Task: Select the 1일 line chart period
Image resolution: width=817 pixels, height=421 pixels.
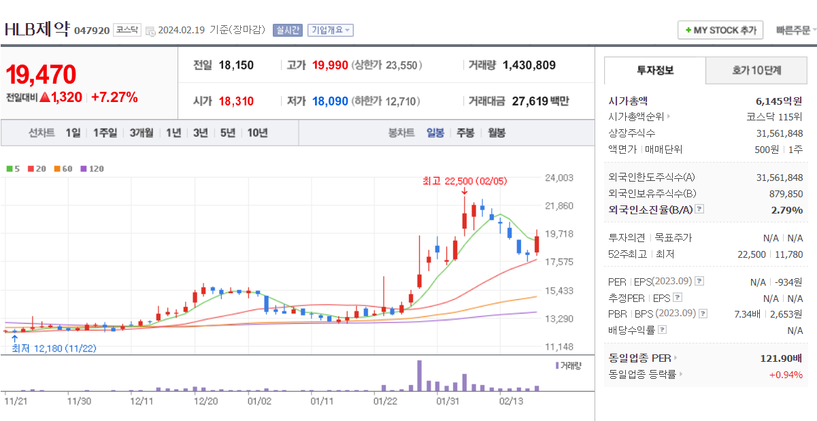Action: [x=73, y=133]
